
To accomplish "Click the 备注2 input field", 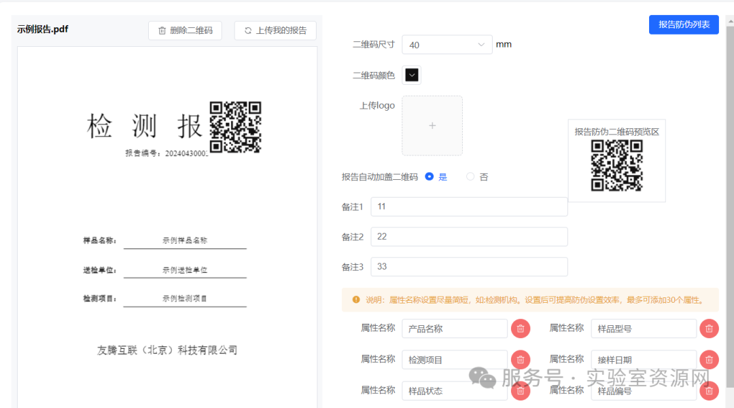I will point(469,236).
